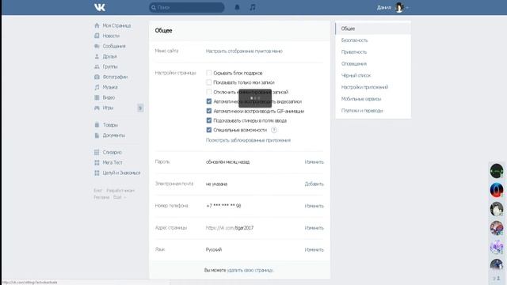Click Настроить отображение пунктов меню link
The height and width of the screenshot is (285, 507).
244,51
